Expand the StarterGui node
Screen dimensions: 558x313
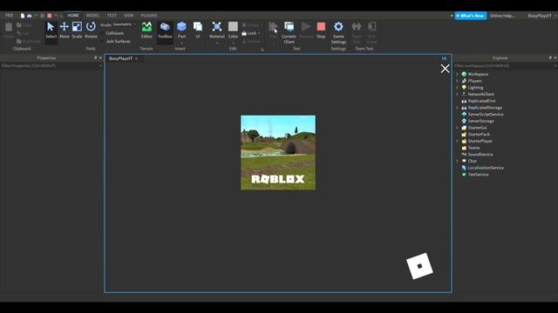pyautogui.click(x=457, y=128)
